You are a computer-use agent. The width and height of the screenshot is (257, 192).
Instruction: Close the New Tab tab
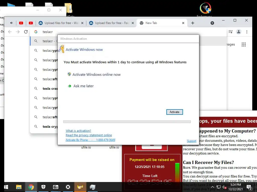(x=183, y=23)
